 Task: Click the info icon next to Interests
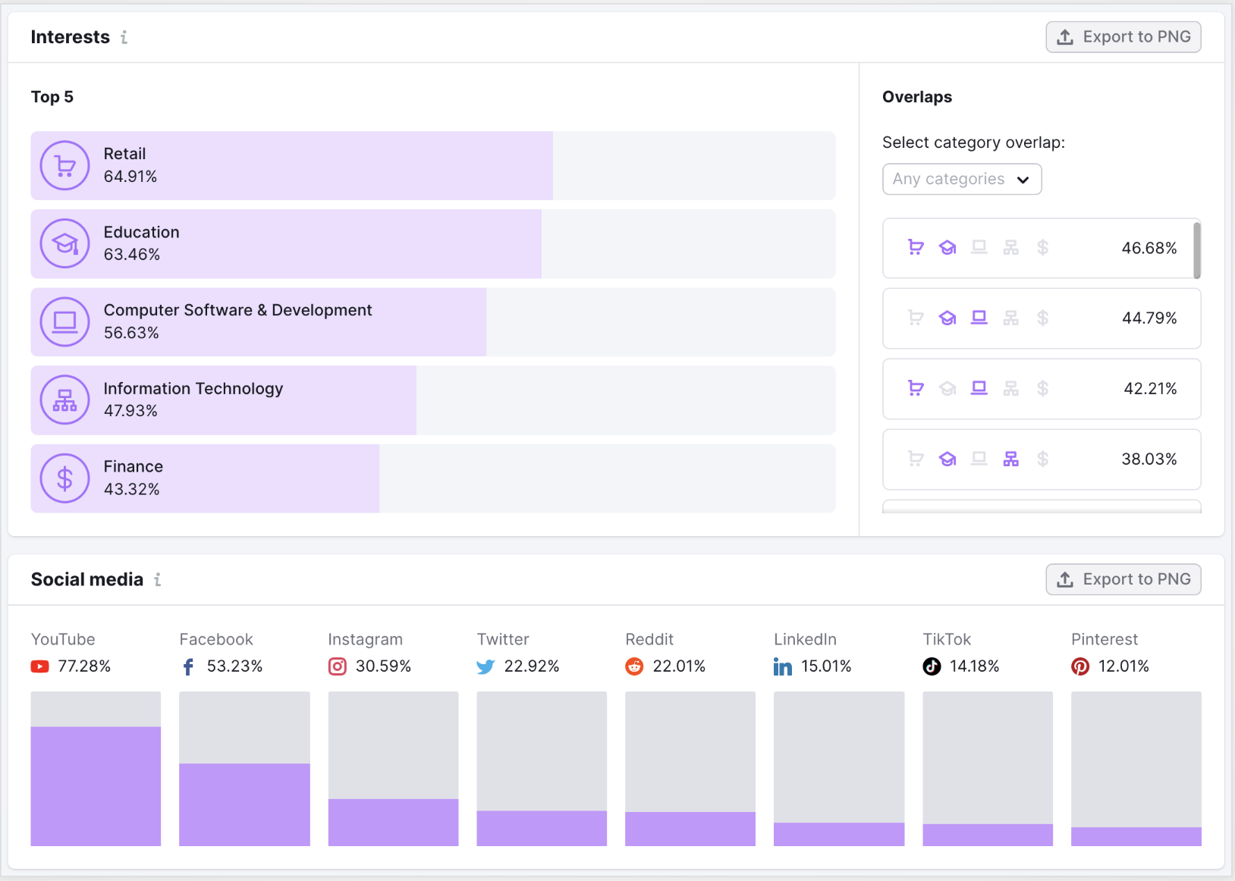(124, 37)
